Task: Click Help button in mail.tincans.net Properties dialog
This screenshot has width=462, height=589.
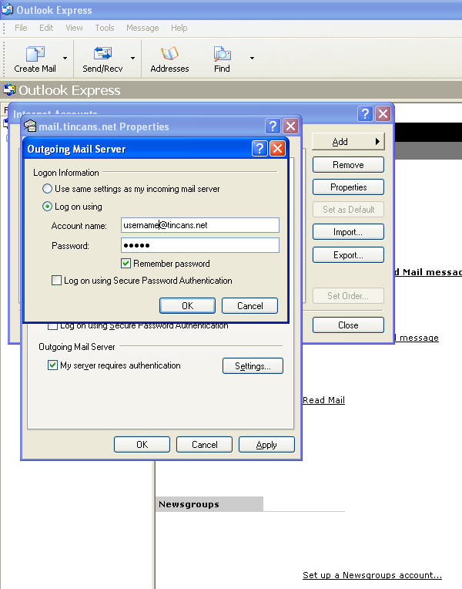Action: (273, 126)
